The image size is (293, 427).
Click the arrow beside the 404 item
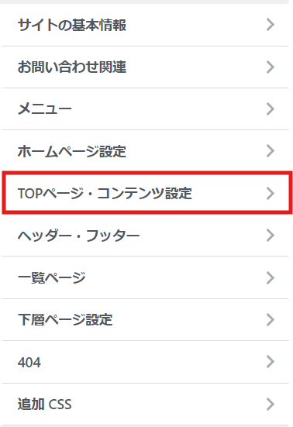click(270, 362)
